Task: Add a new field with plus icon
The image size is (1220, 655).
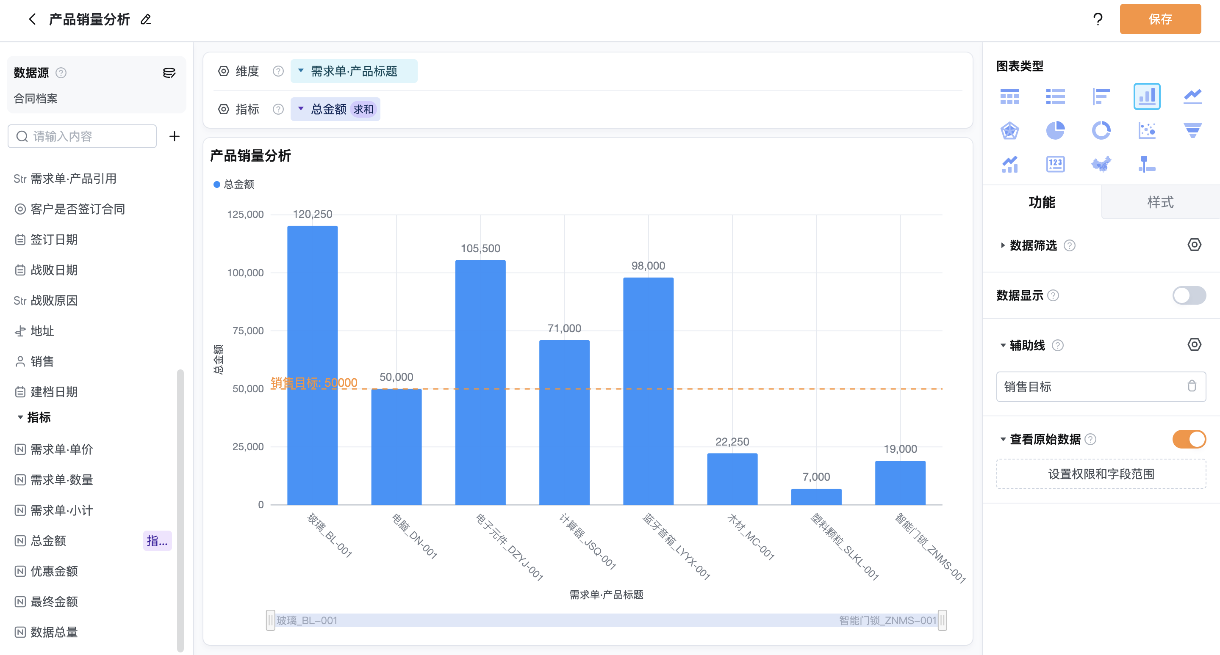Action: [x=174, y=137]
